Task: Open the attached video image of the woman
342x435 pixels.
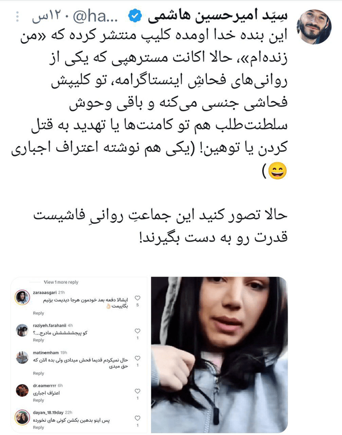Action: click(x=219, y=355)
